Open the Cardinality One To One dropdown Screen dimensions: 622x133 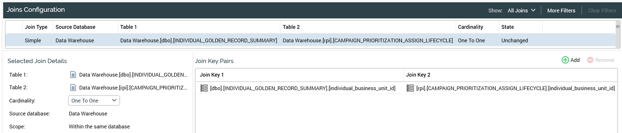pos(94,100)
